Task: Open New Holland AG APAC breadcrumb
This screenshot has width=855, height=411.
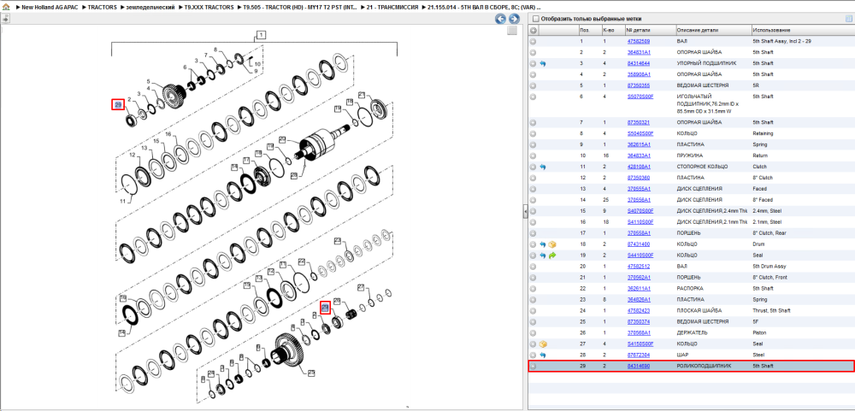Action: tap(48, 8)
